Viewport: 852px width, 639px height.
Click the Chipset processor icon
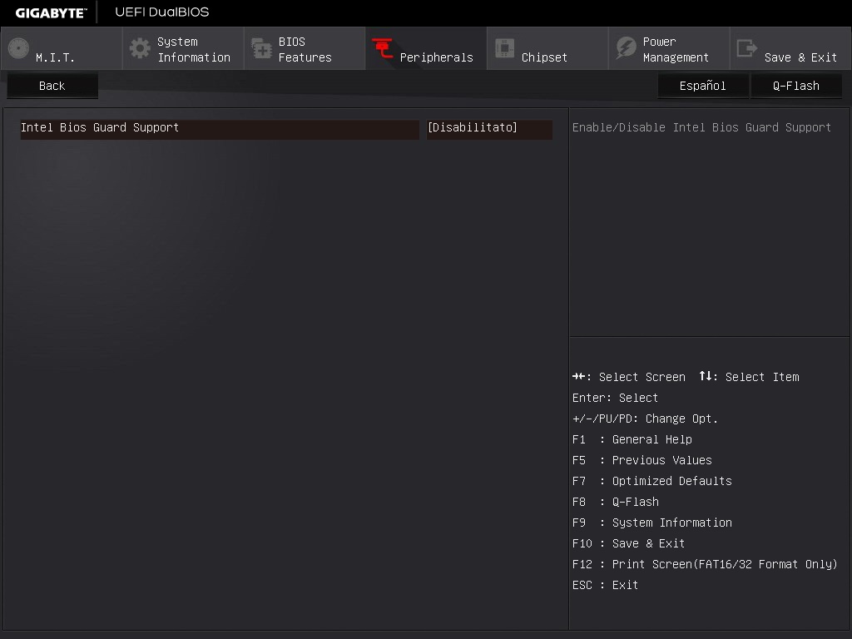(x=504, y=48)
